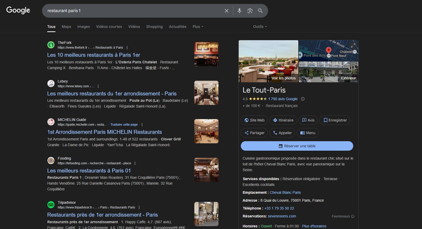Switch to the Maps tab
This screenshot has width=422, height=229.
(66, 27)
